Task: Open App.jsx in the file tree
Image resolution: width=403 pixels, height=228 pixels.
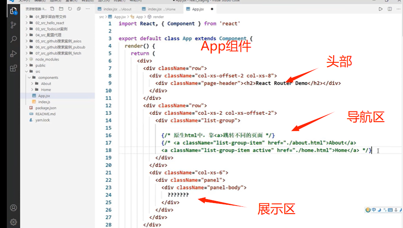Action: (44, 96)
